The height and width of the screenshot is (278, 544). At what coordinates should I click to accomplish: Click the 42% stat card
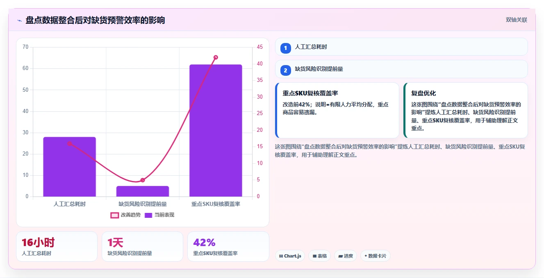point(228,246)
